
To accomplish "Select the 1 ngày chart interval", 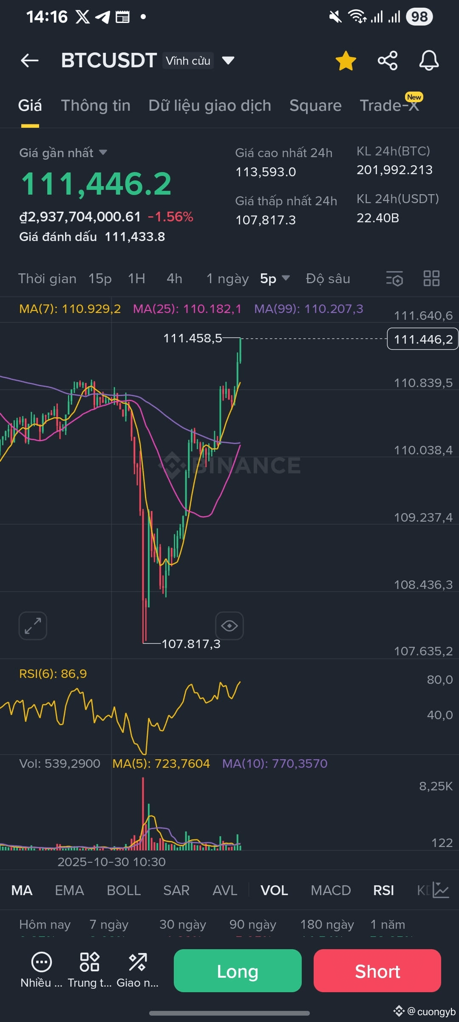I will point(227,278).
